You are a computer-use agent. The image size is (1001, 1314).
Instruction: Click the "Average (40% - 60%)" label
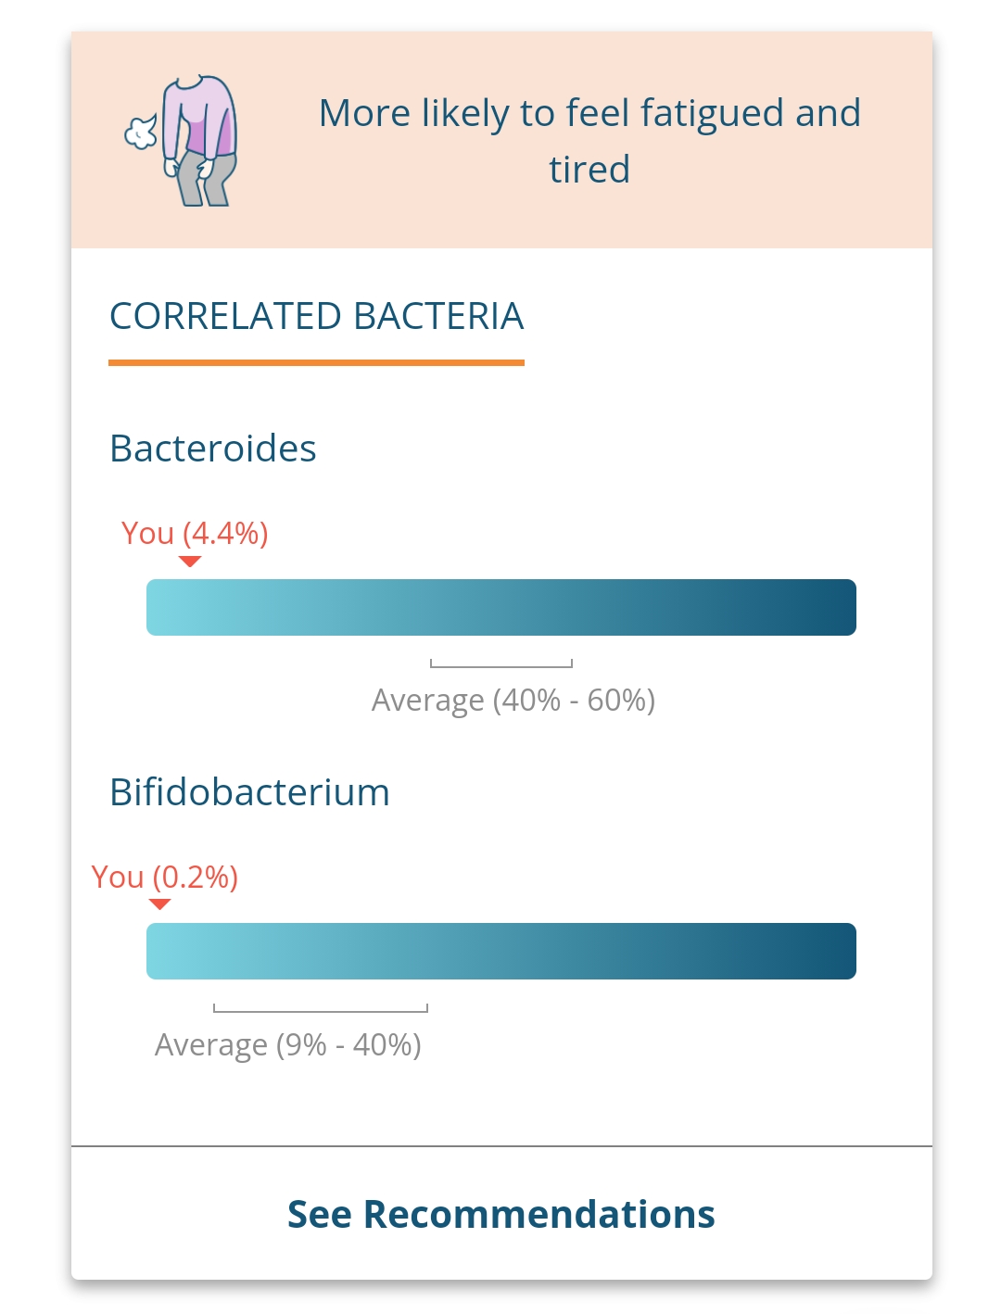(x=513, y=701)
